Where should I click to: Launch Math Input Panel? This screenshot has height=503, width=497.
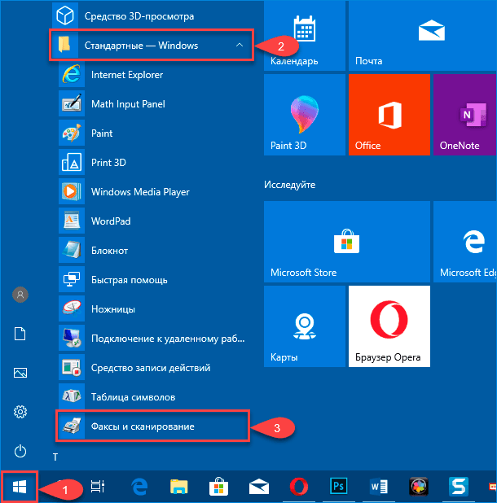point(128,104)
